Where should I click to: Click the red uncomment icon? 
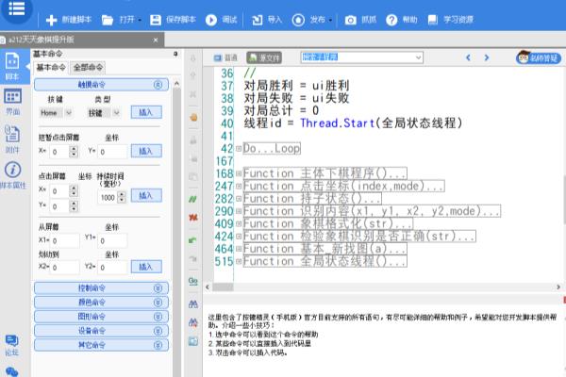pyautogui.click(x=193, y=218)
